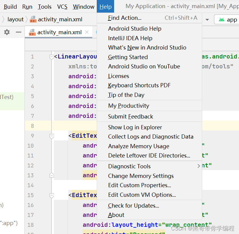Switch to activity_main.xml editor tab
Viewport: 239px width, 234px height.
tap(58, 32)
